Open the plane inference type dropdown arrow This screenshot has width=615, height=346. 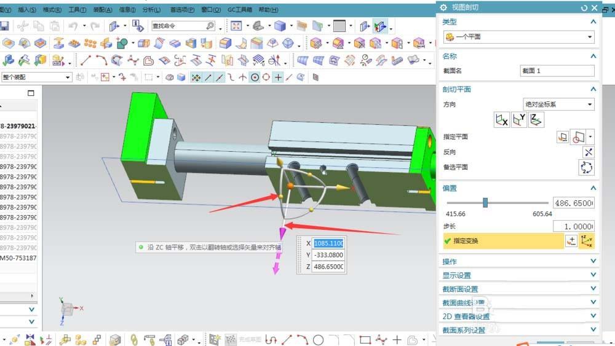pos(590,137)
